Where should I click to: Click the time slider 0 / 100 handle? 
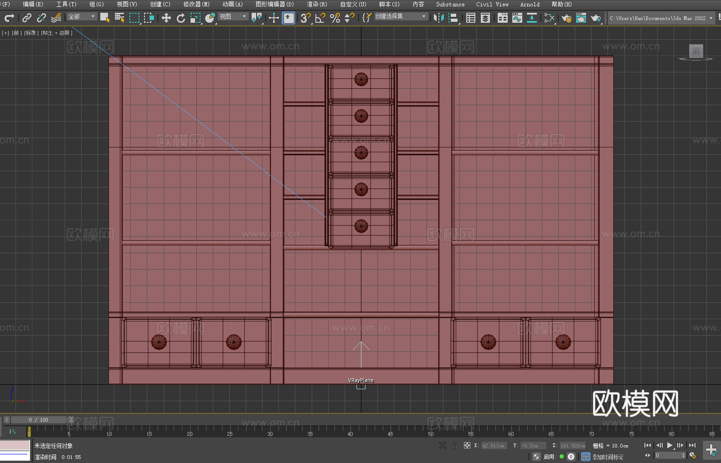[39, 420]
